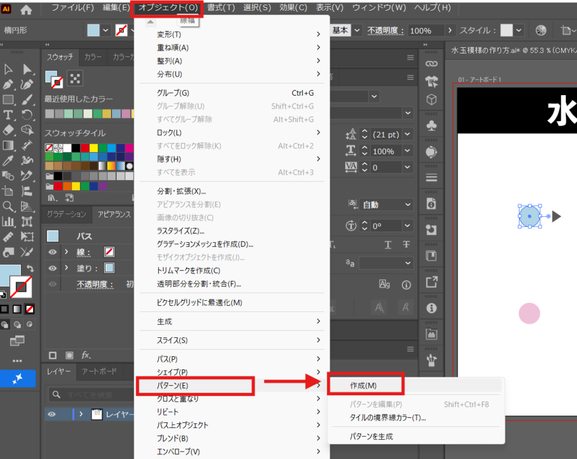Select the Rectangle shape tool
577x459 pixels.
click(x=8, y=100)
